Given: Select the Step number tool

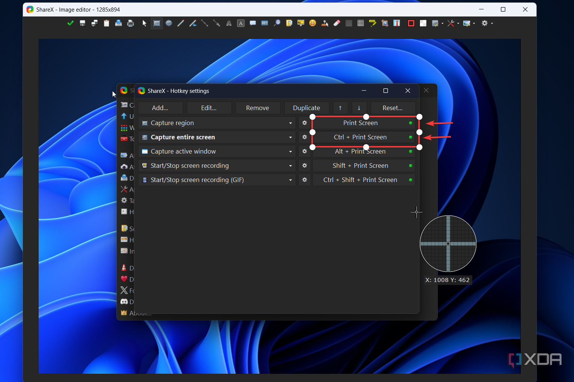Looking at the screenshot, I should (265, 23).
